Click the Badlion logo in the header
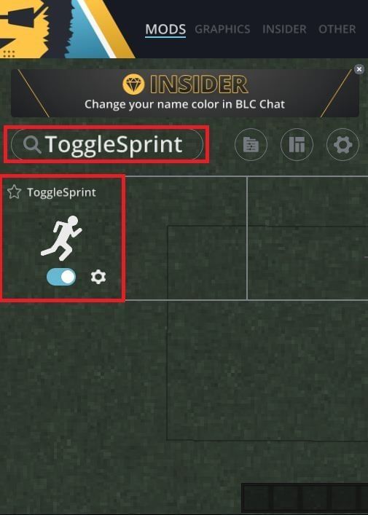This screenshot has height=515, width=368. 66,29
